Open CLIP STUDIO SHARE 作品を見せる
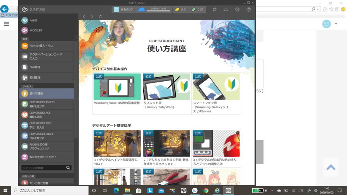The image size is (347, 195). pyautogui.click(x=47, y=136)
